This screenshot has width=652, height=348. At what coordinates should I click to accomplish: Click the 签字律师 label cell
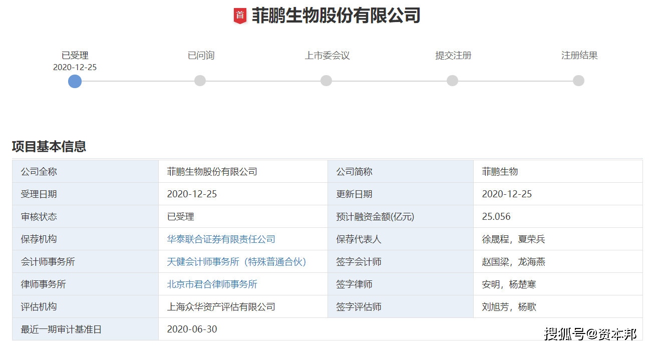[401, 284]
